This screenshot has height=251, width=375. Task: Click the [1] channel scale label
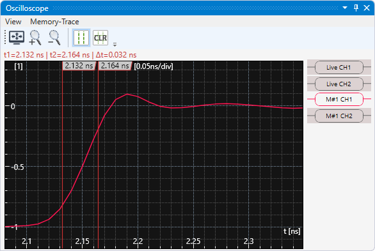pos(19,66)
